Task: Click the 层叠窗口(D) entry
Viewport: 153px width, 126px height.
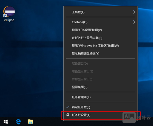Action: point(101,63)
